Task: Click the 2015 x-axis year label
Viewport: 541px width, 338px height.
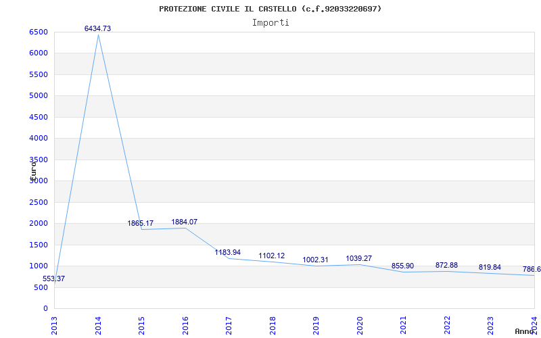Action: coord(141,325)
